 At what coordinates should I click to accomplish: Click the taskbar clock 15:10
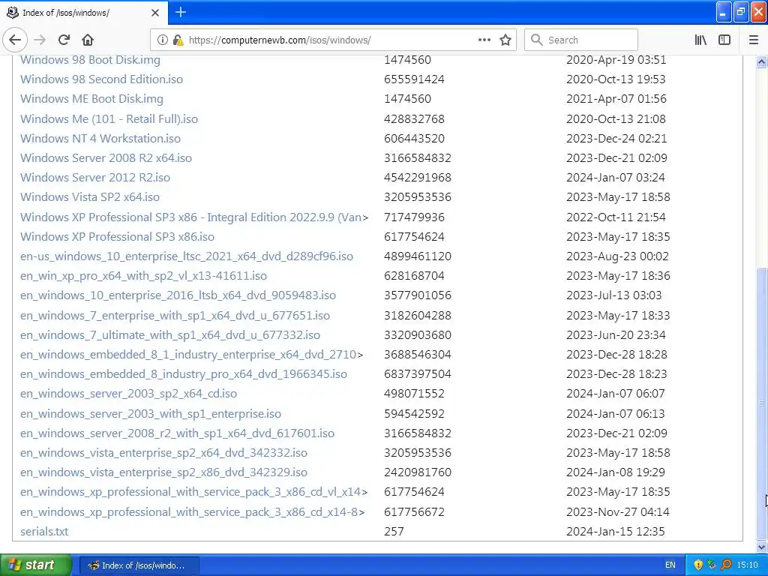pos(748,565)
